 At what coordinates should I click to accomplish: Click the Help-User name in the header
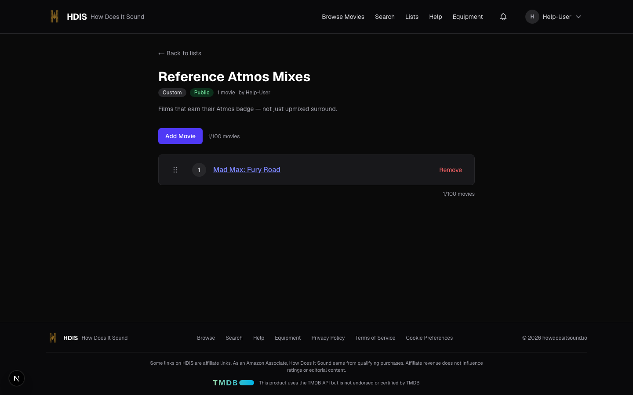(x=557, y=17)
